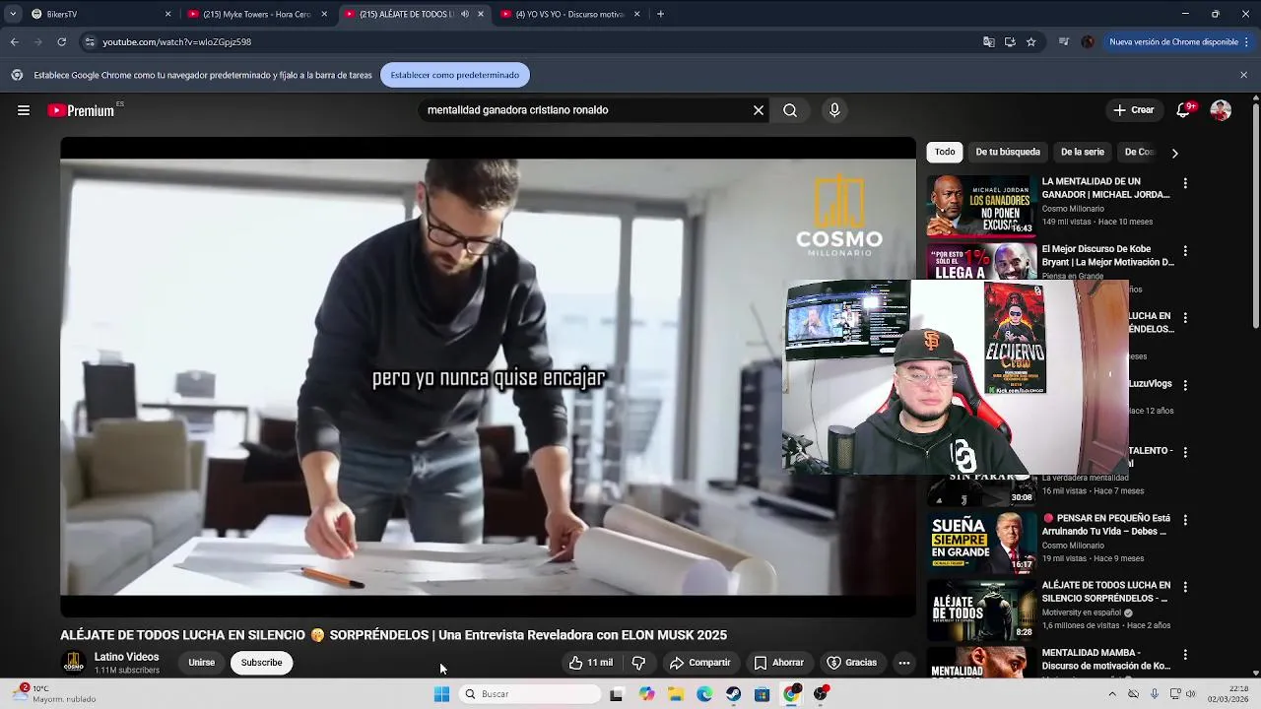
Task: Translate this page icon in address bar
Action: (988, 42)
